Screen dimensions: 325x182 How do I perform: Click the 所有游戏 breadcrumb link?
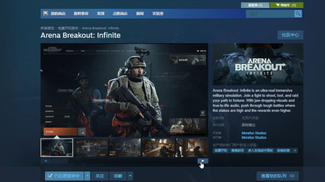tap(47, 28)
